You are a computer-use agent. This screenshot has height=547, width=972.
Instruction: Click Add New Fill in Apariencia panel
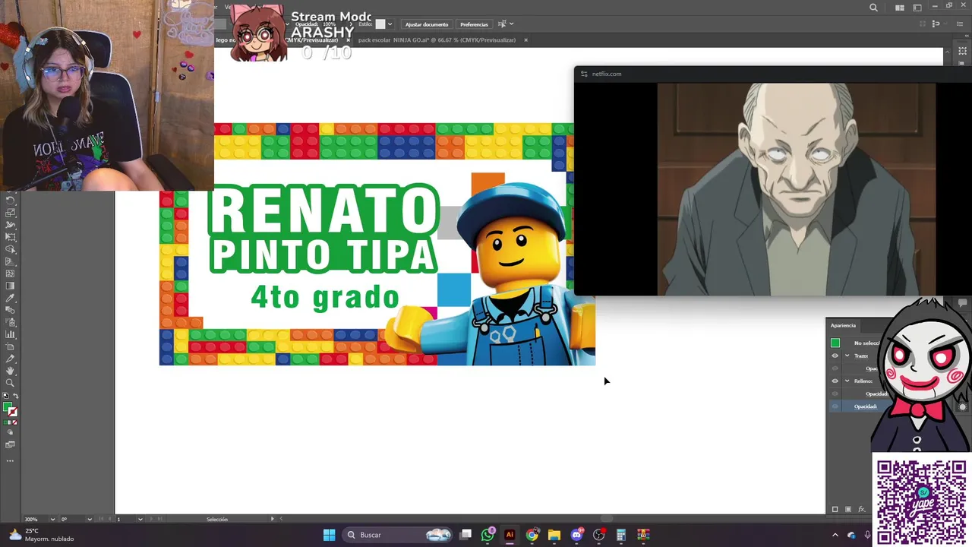(x=848, y=509)
